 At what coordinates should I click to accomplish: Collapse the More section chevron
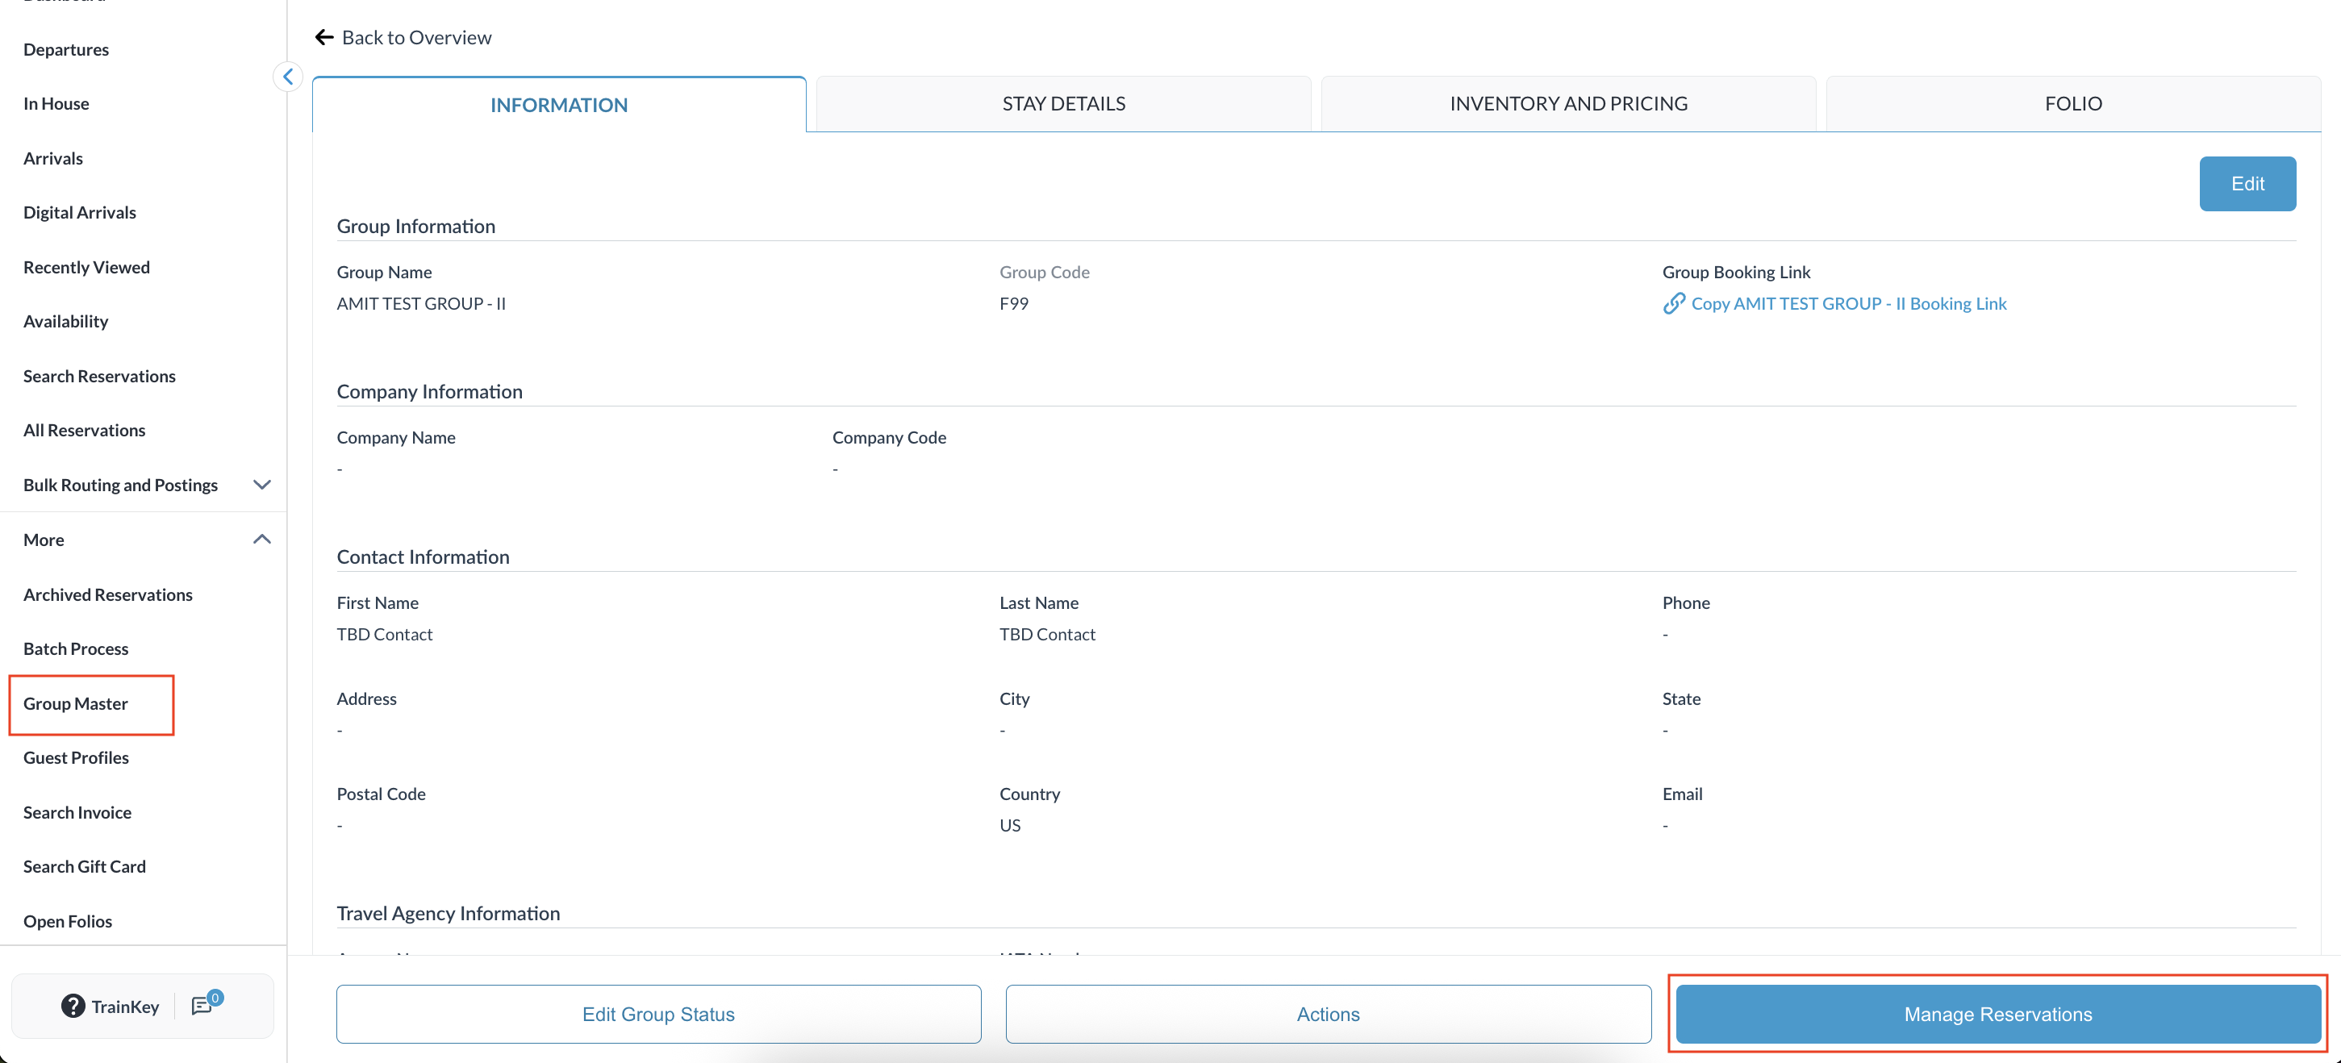pyautogui.click(x=261, y=540)
